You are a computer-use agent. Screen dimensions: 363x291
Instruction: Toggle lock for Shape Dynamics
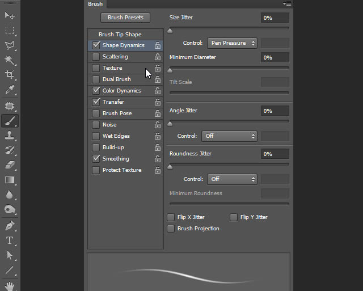(158, 45)
